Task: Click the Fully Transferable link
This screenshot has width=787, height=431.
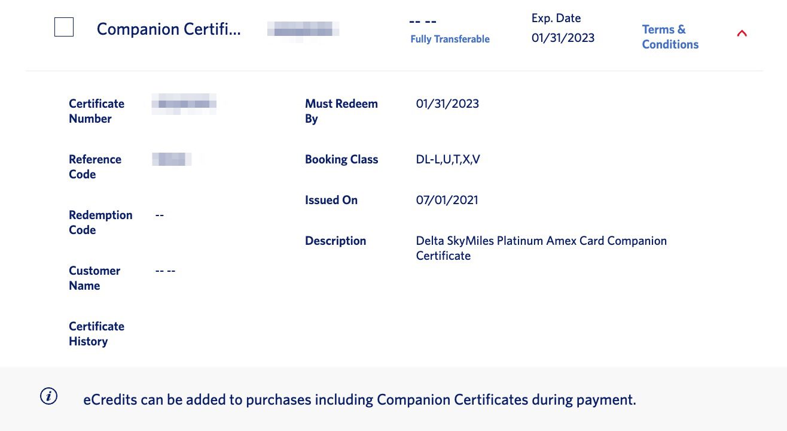Action: (450, 39)
